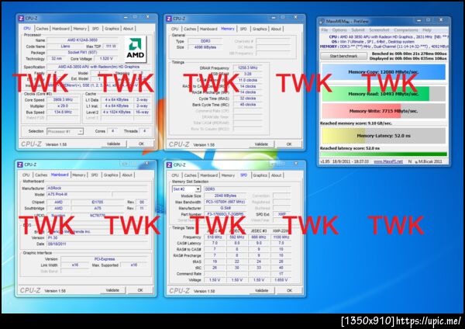Click CPU-Z icon in the Memory-tab window title bar
The width and height of the screenshot is (465, 329).
(x=169, y=19)
